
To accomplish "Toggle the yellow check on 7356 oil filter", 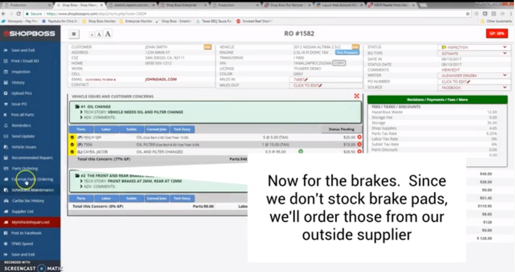I will (72, 144).
